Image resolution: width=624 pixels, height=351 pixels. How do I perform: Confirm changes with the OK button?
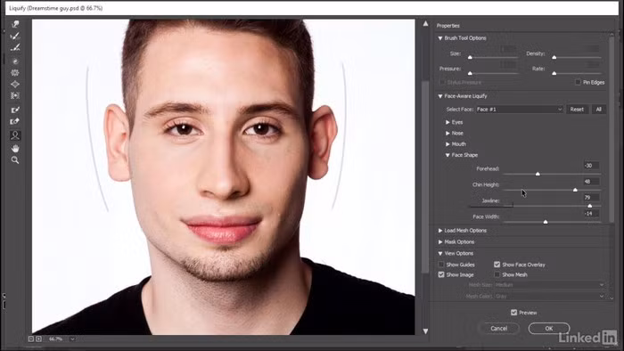click(549, 329)
